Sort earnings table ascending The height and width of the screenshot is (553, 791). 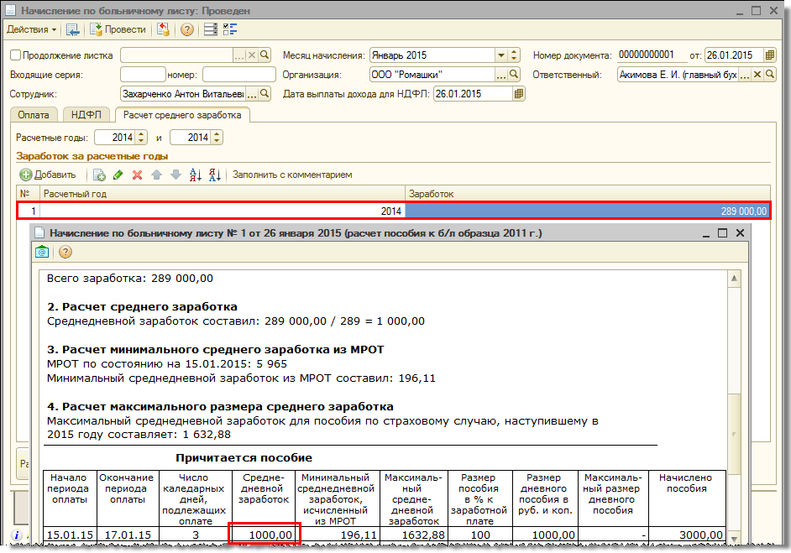(196, 175)
